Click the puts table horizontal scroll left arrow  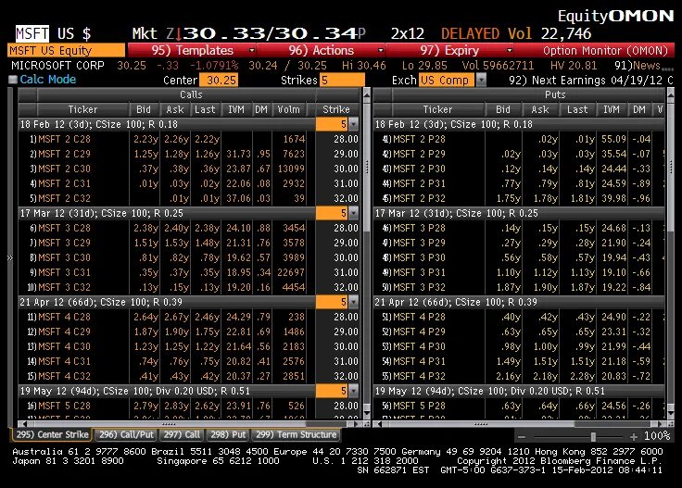379,424
